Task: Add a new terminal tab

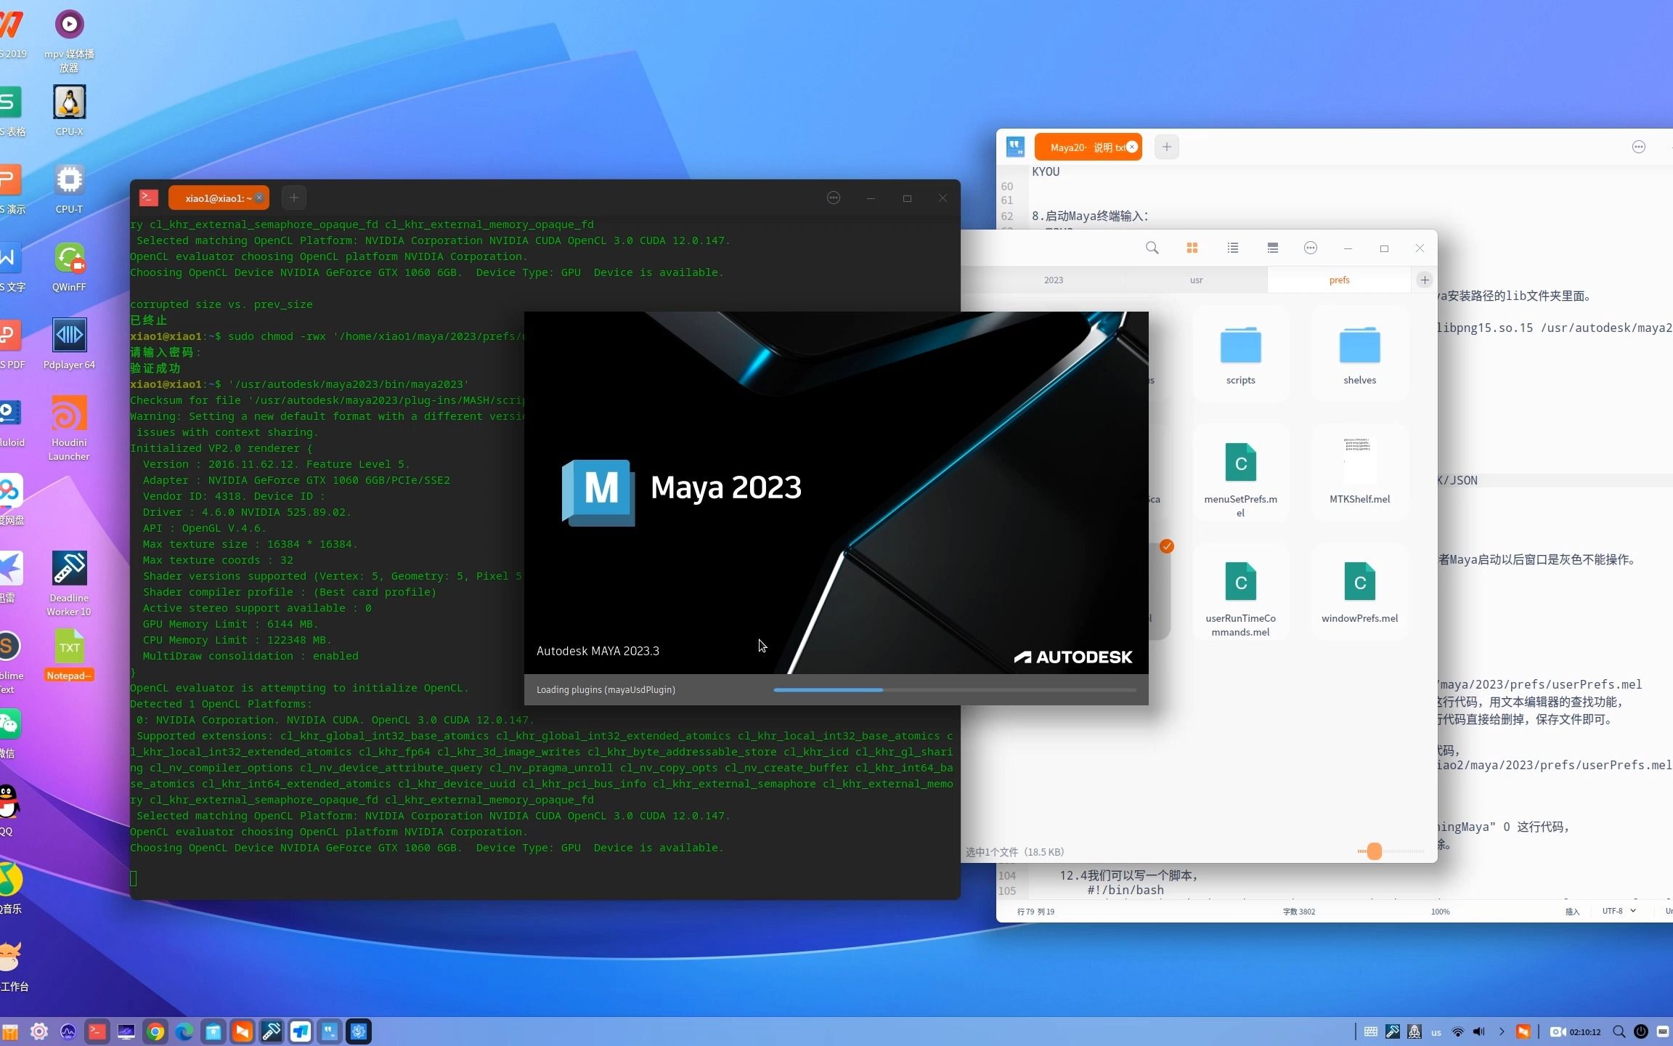Action: pos(293,198)
